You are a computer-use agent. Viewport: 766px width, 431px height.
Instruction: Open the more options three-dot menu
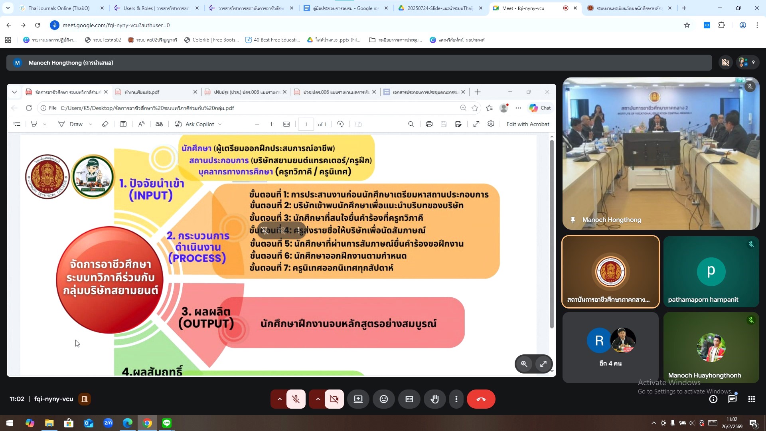tap(456, 399)
